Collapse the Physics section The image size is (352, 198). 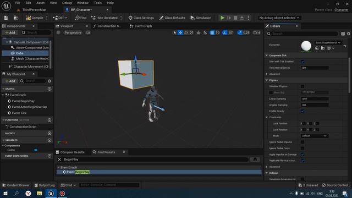coord(267,80)
